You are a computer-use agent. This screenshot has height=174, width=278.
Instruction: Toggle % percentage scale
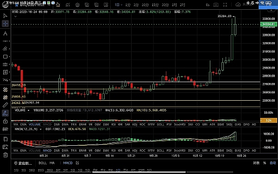265,163
